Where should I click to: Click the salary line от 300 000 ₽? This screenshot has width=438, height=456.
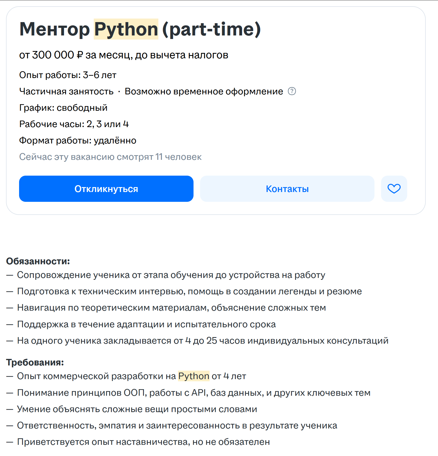(123, 55)
